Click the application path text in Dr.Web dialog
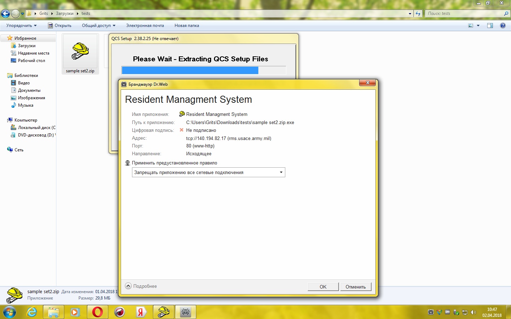The width and height of the screenshot is (511, 319). click(240, 123)
